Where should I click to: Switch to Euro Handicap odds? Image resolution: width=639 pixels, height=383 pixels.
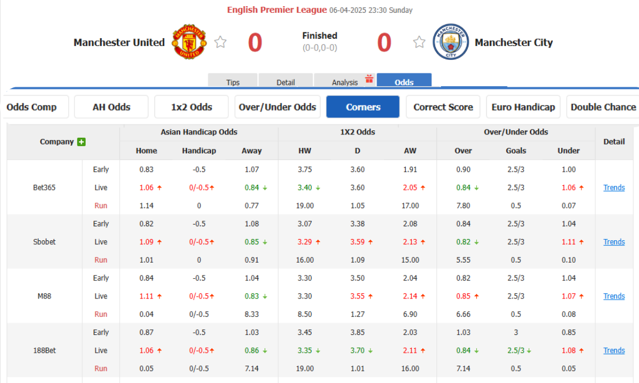[x=523, y=107]
